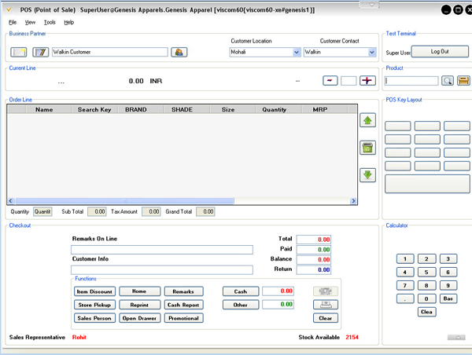472x355 pixels.
Task: Click the current line quantity box
Action: tap(348, 81)
